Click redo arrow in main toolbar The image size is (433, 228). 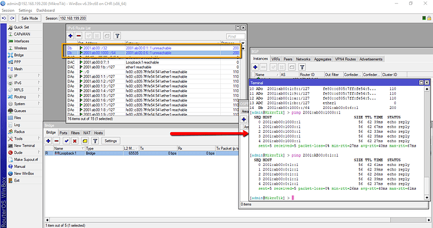(12, 18)
